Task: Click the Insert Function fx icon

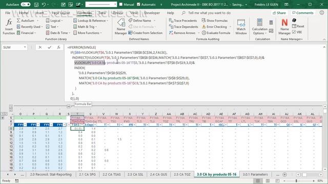Action: point(9,27)
